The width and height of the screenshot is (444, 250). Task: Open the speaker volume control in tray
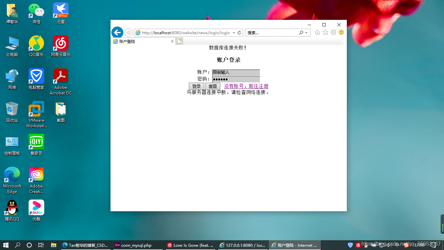388,245
